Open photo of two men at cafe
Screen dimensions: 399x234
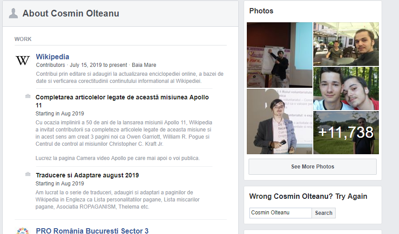point(346,44)
